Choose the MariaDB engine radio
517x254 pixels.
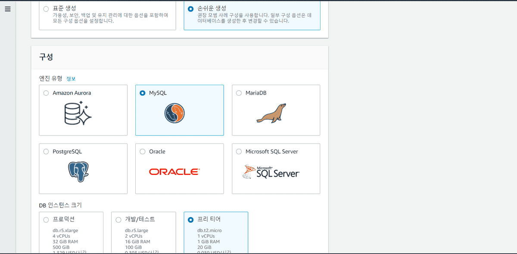[239, 93]
